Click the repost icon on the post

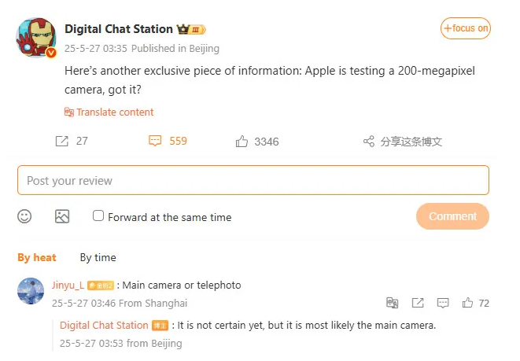61,142
